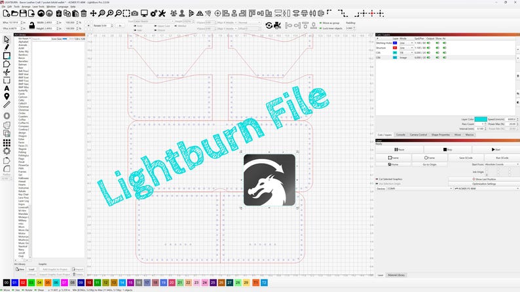Switch to the Console tab
520x292 pixels.
(x=401, y=135)
